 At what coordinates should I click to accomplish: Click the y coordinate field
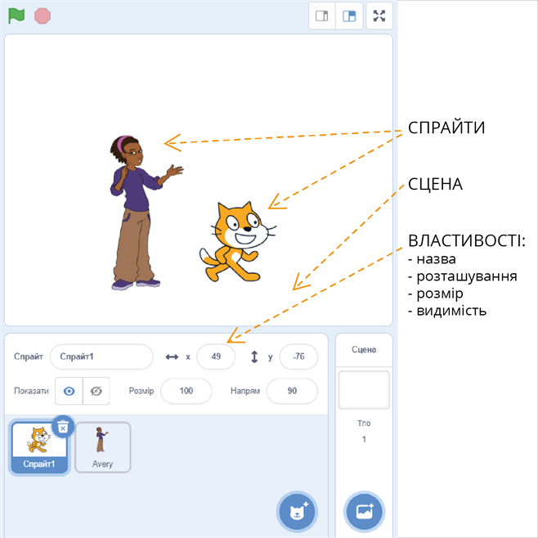click(x=298, y=357)
